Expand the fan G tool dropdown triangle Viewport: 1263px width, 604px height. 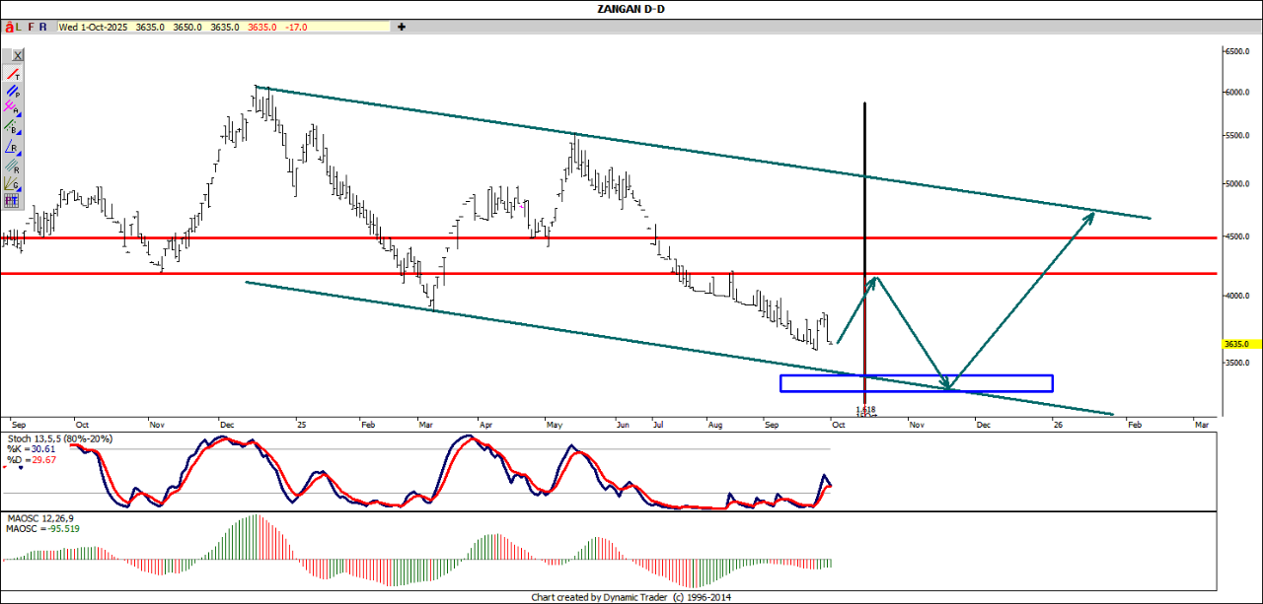19,186
